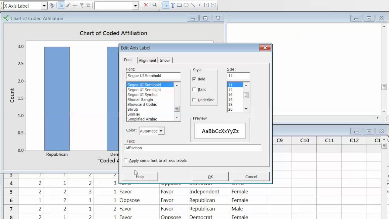Image resolution: width=389 pixels, height=219 pixels.
Task: Switch to the Show tab
Action: [x=165, y=60]
